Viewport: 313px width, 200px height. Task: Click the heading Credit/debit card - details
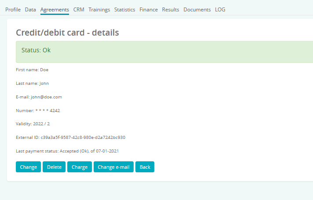(x=67, y=33)
